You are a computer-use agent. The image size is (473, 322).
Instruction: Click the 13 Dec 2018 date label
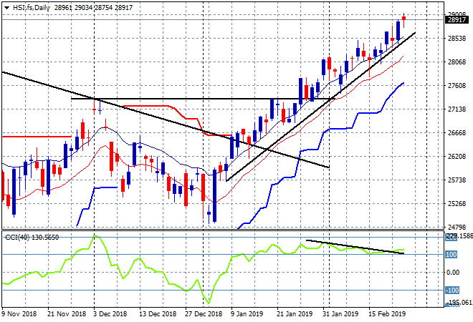[158, 313]
